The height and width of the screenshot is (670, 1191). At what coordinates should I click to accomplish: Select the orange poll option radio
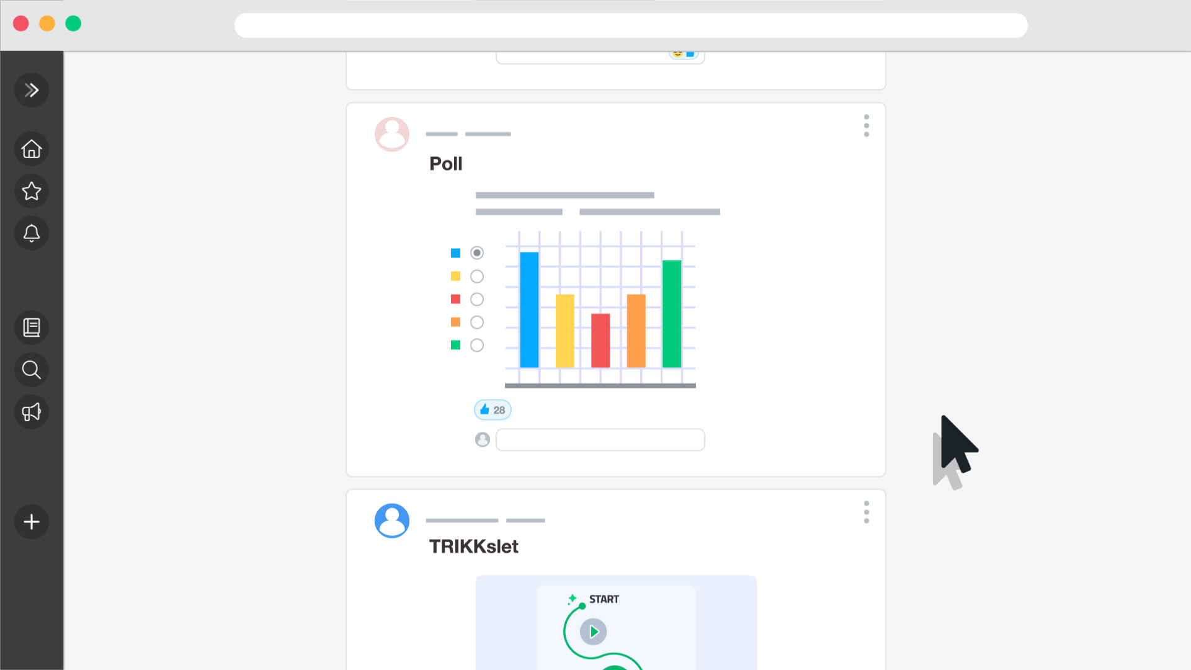(x=477, y=323)
